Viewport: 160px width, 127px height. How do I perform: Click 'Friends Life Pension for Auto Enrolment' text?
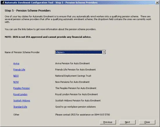(75, 70)
